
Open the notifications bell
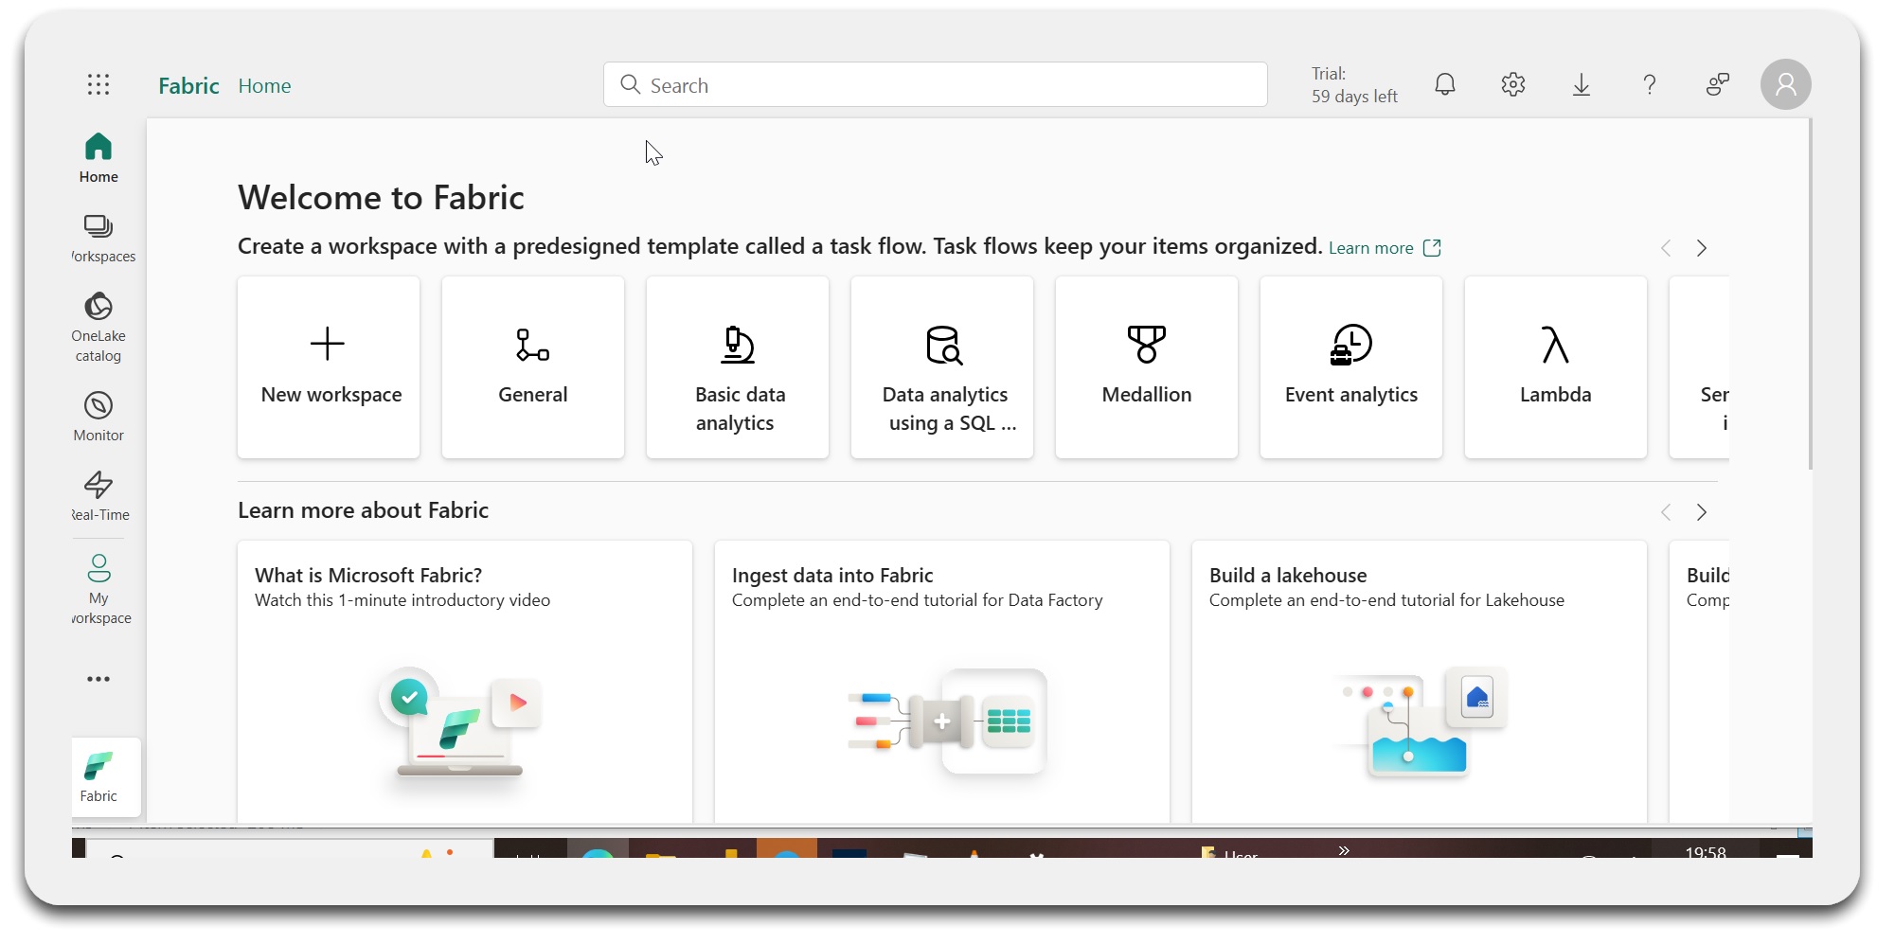[1445, 85]
